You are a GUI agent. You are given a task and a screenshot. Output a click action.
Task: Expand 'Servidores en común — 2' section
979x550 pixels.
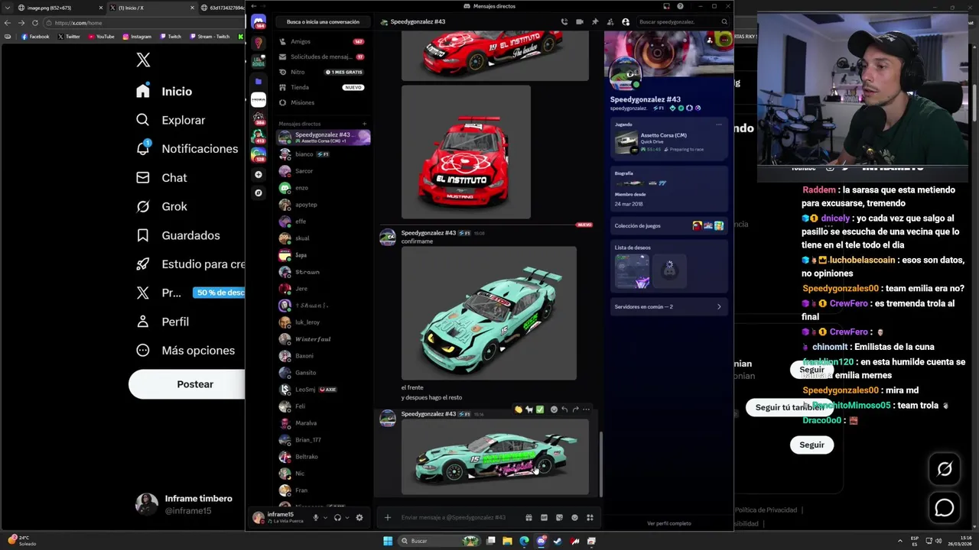point(668,306)
